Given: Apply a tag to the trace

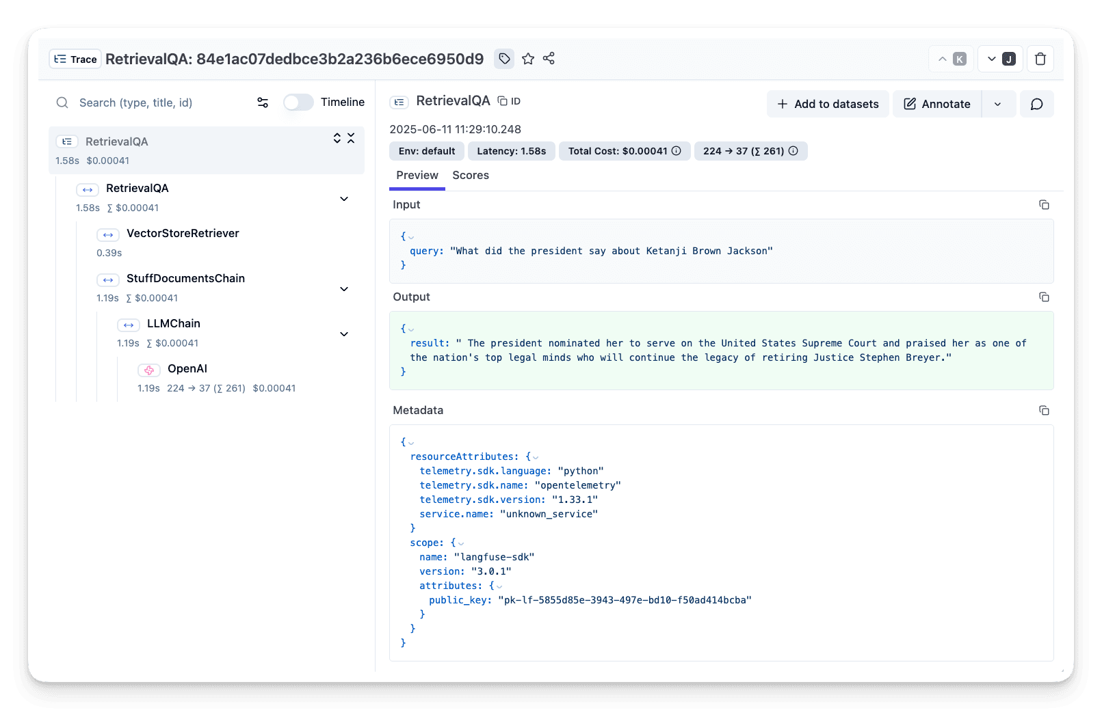Looking at the screenshot, I should point(504,59).
